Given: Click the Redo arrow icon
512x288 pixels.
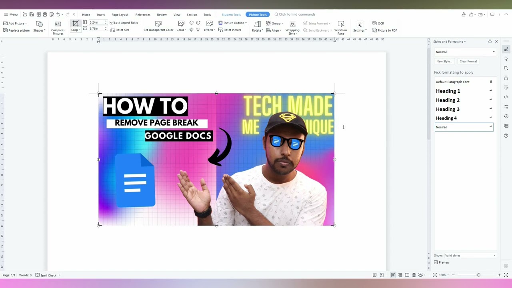Looking at the screenshot, I should coord(67,14).
